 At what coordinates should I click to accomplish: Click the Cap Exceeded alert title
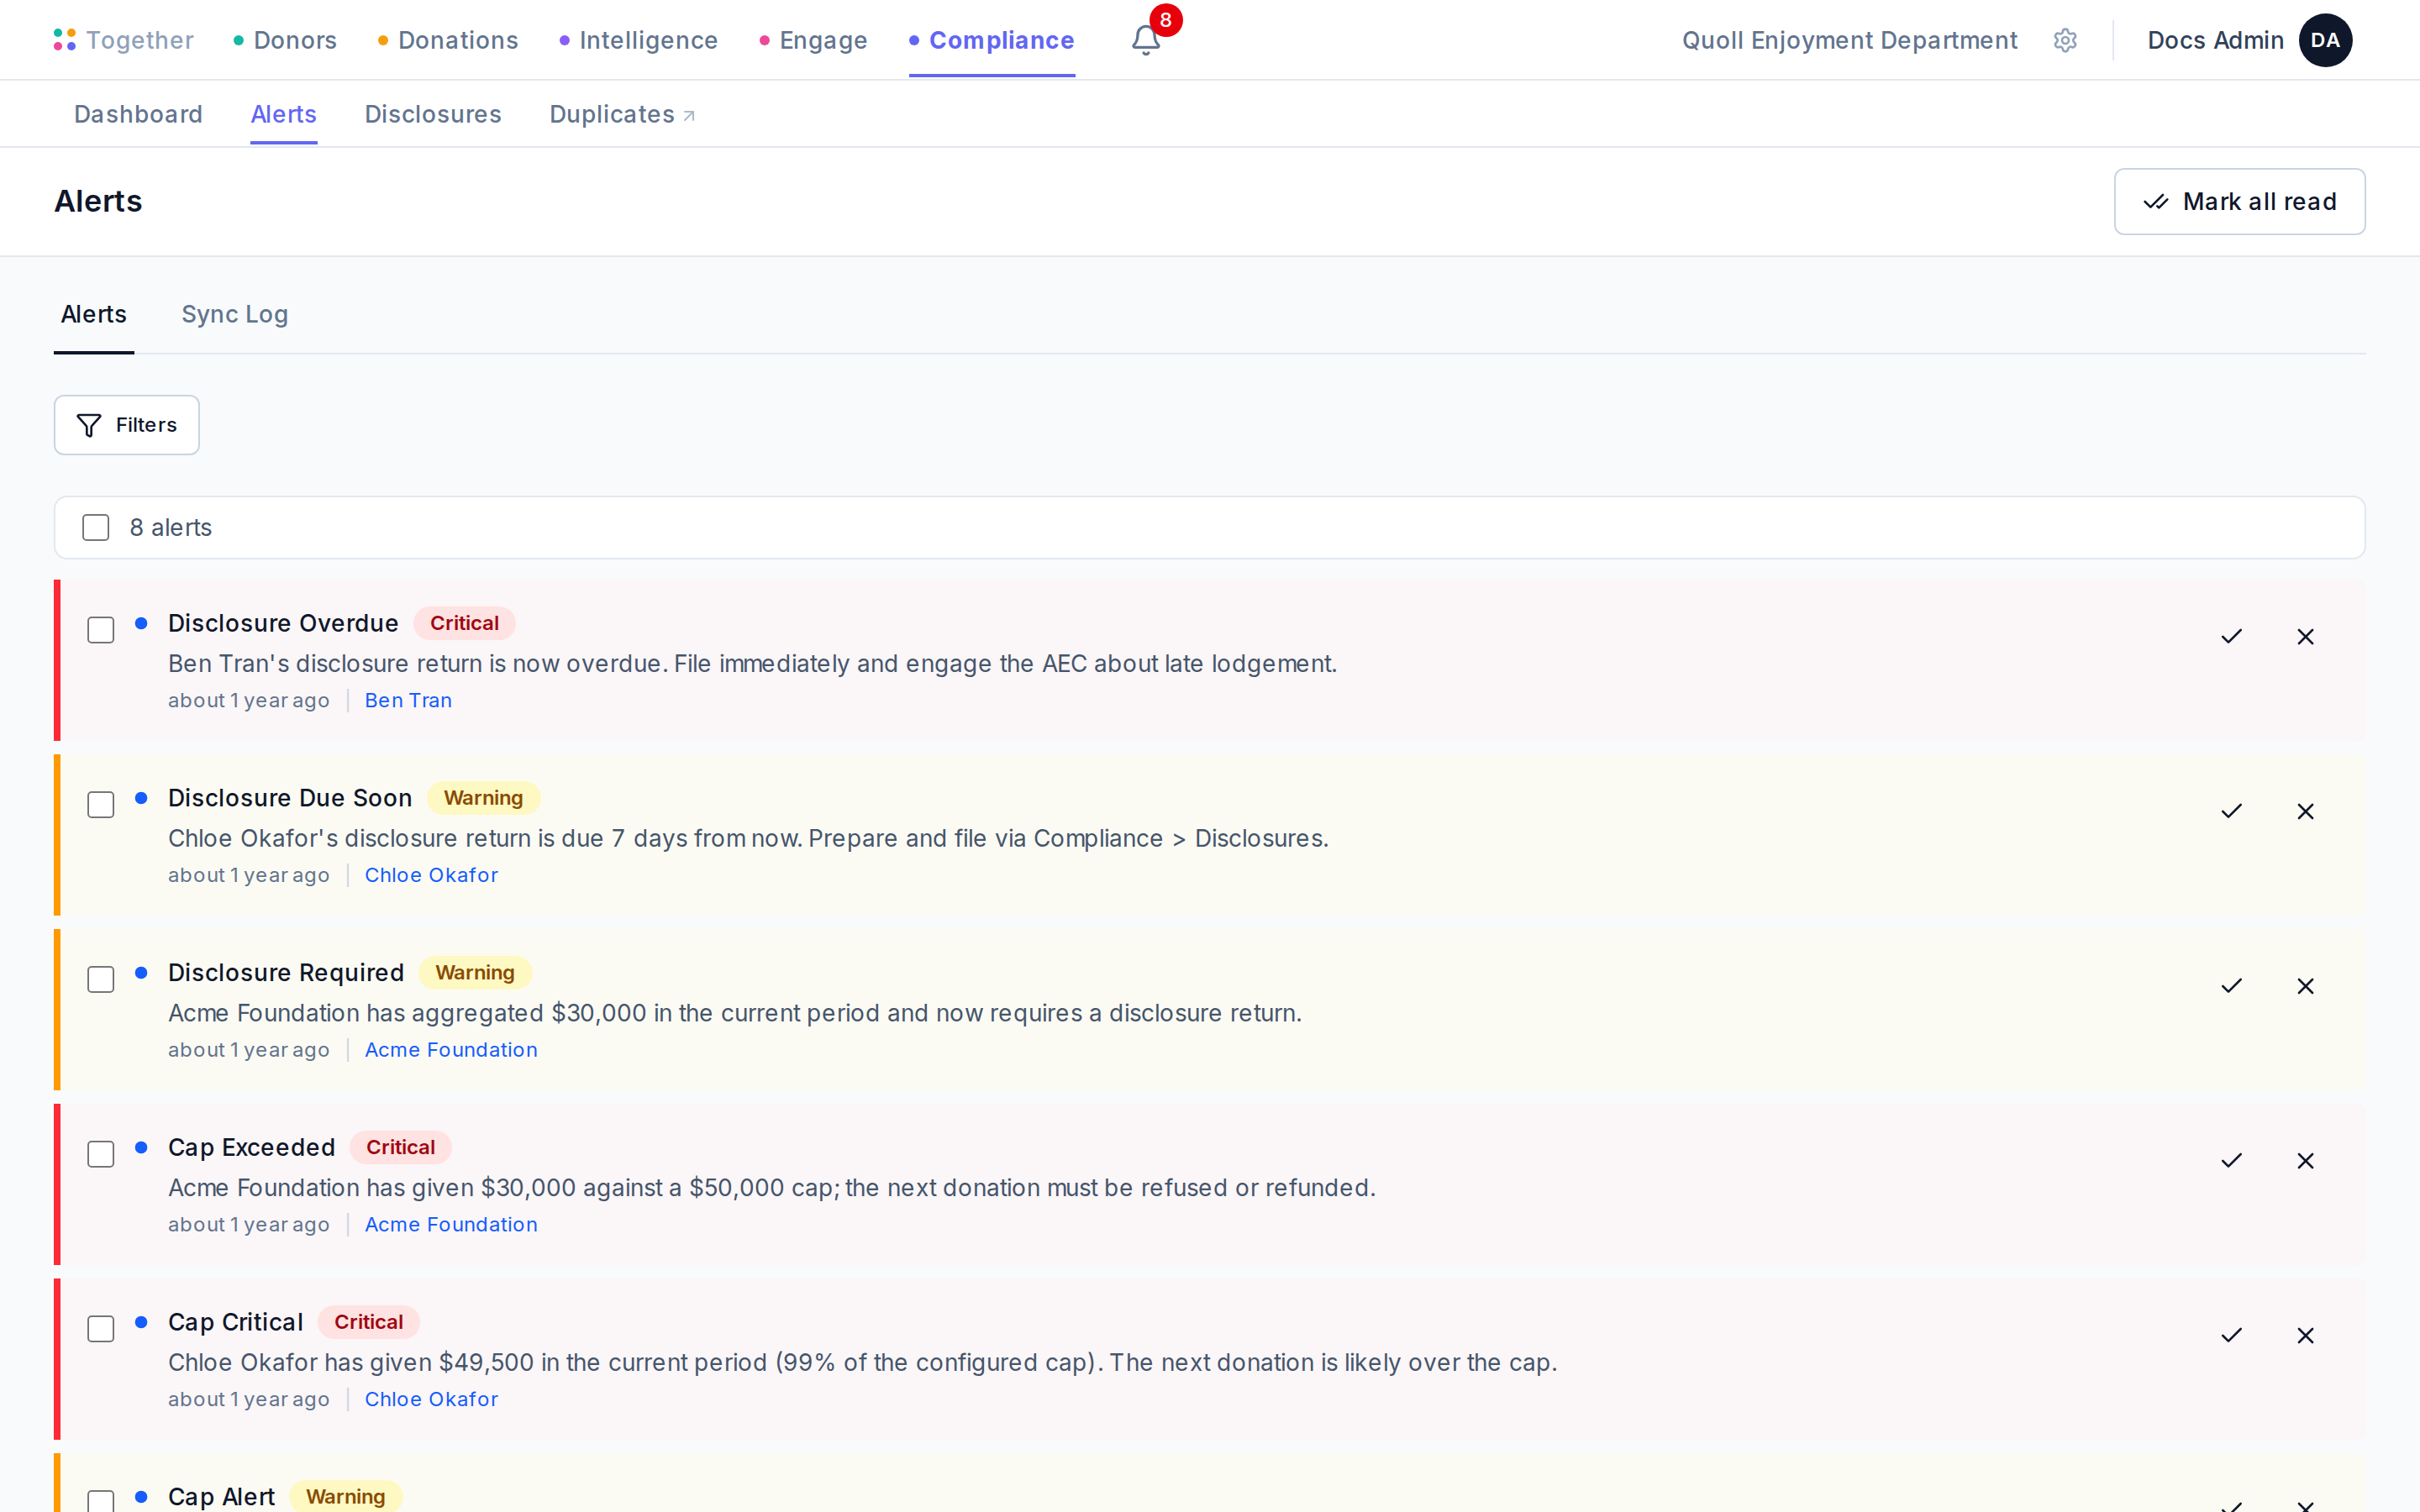pos(251,1147)
